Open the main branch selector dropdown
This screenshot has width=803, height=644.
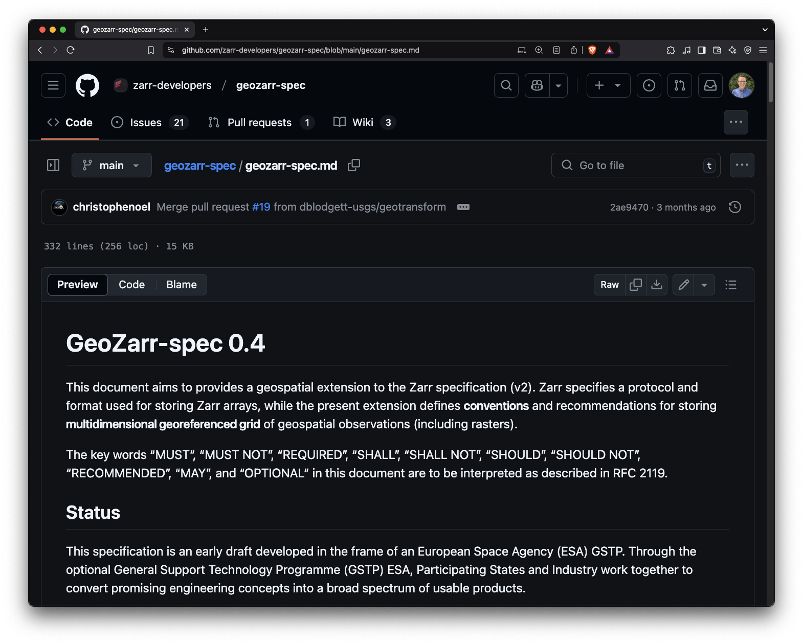[x=111, y=165]
